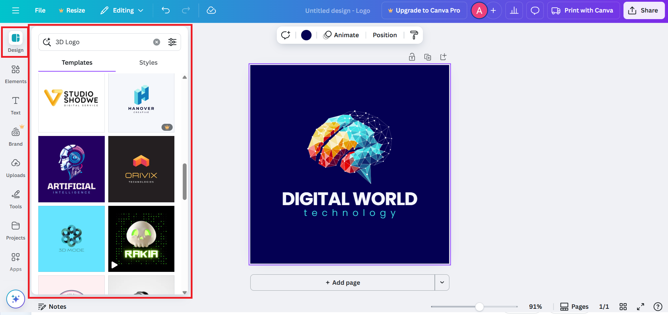Open the background color swatch
This screenshot has width=668, height=315.
pos(306,35)
